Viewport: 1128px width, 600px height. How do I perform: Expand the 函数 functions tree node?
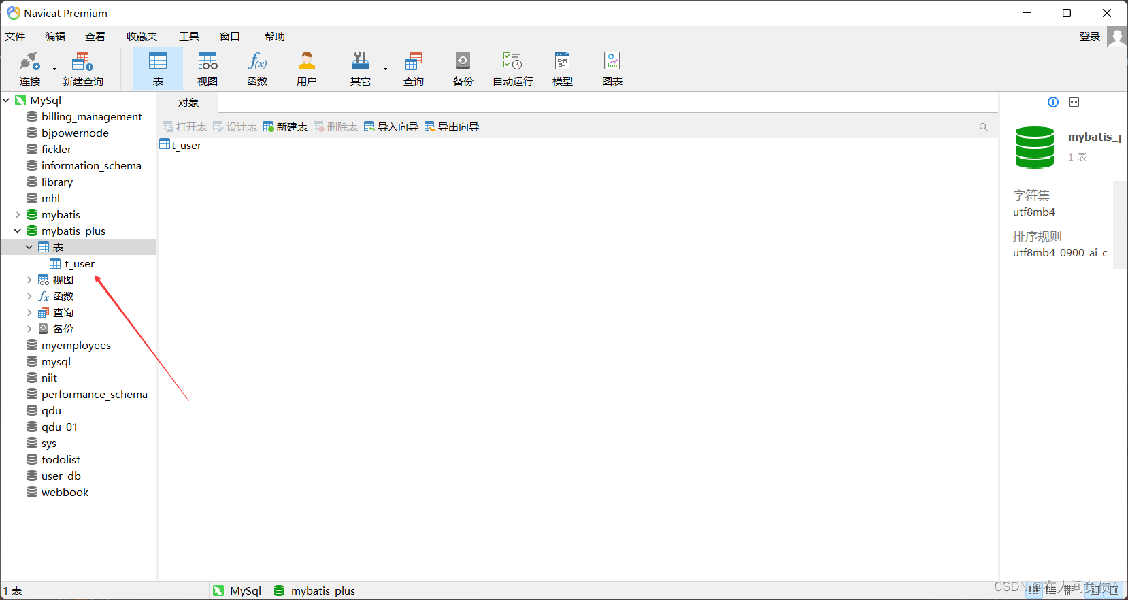[x=29, y=296]
